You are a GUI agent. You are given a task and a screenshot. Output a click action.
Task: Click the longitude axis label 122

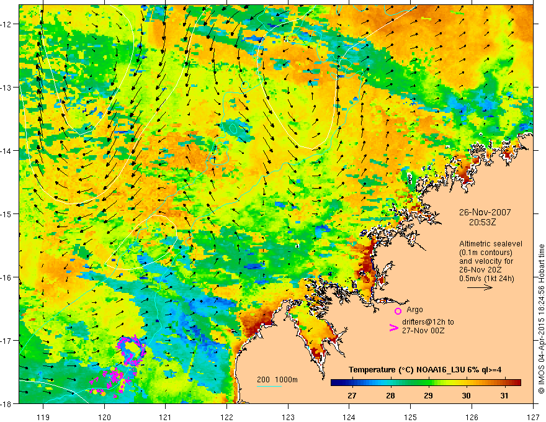[x=226, y=417]
